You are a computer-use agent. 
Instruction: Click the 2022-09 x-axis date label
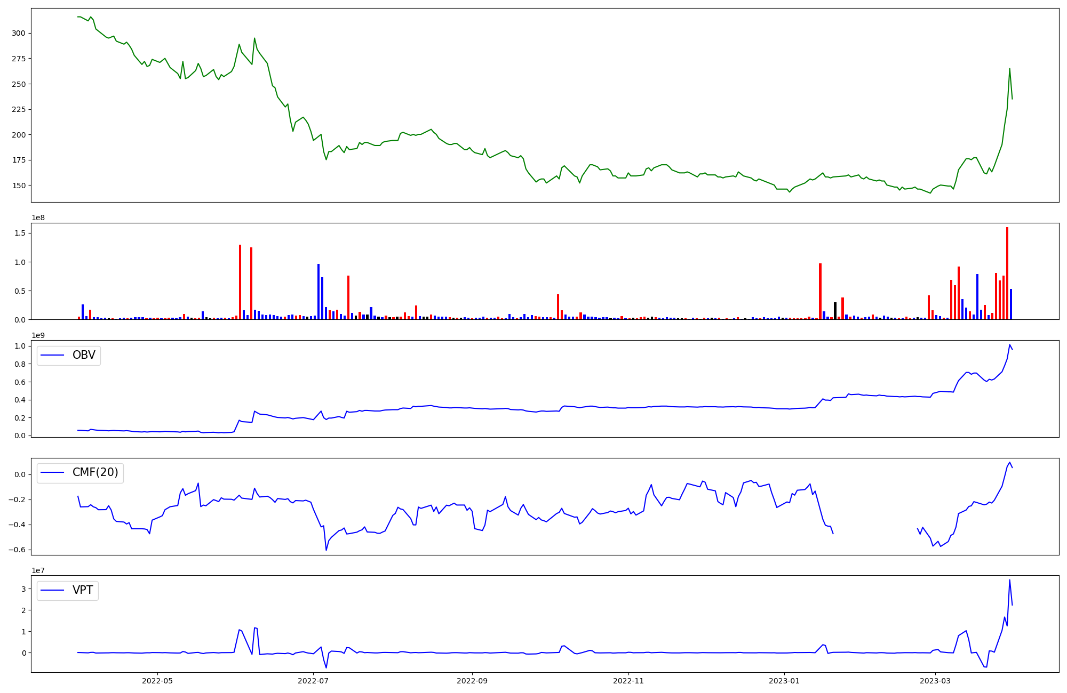coord(472,681)
